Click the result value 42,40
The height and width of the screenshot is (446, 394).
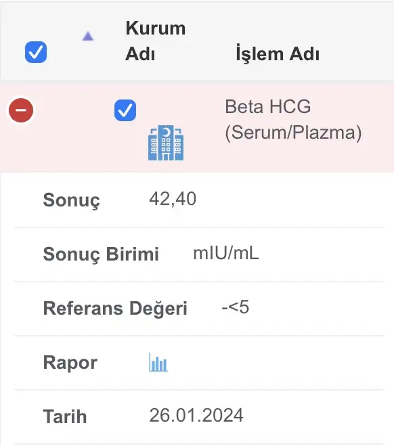173,198
